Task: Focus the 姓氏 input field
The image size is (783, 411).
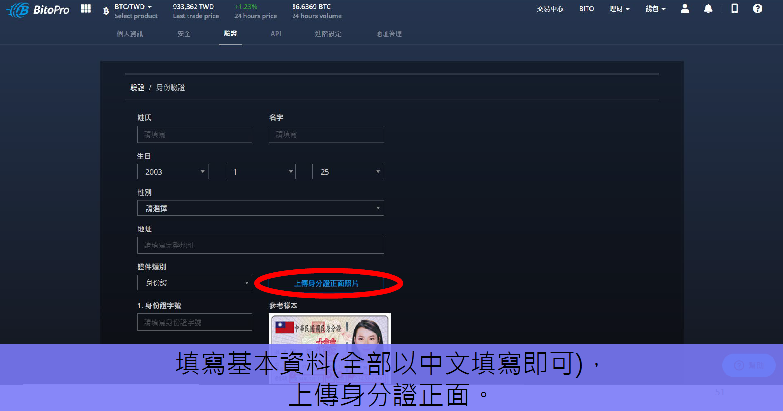Action: pos(195,134)
